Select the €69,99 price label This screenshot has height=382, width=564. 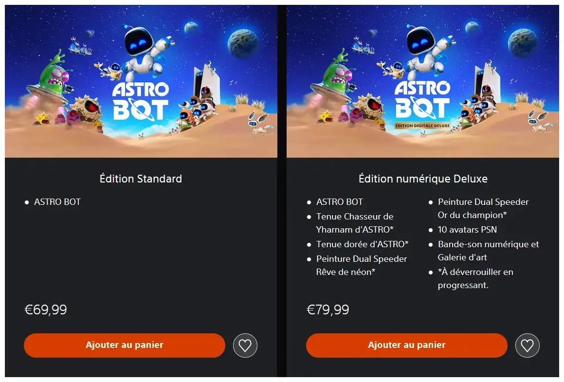click(46, 309)
